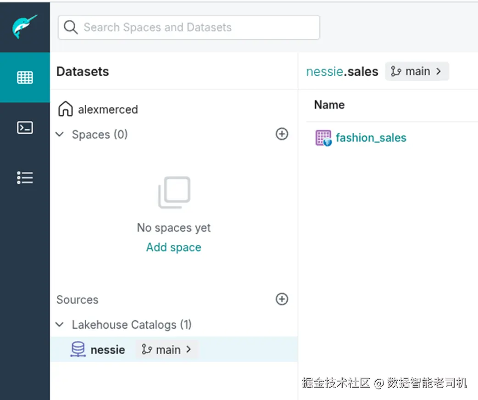478x400 pixels.
Task: Sort by the Name column header
Action: point(329,105)
